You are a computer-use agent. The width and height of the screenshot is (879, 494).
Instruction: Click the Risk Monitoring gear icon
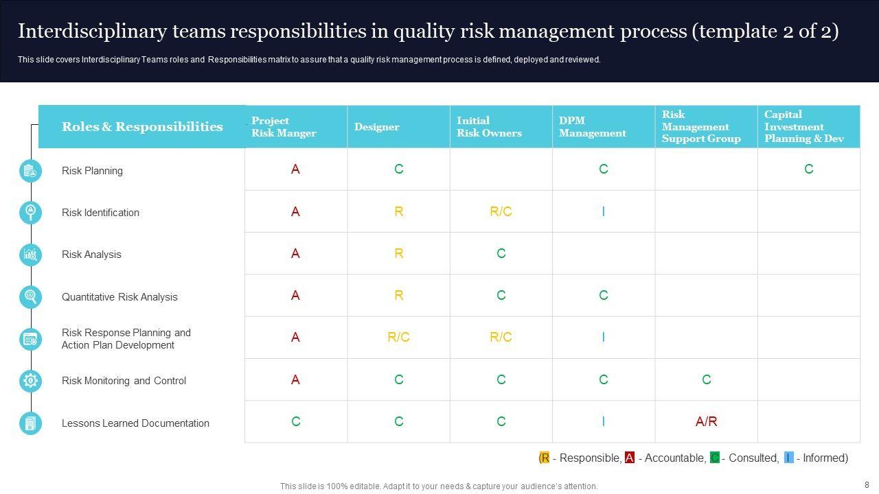[x=30, y=381]
